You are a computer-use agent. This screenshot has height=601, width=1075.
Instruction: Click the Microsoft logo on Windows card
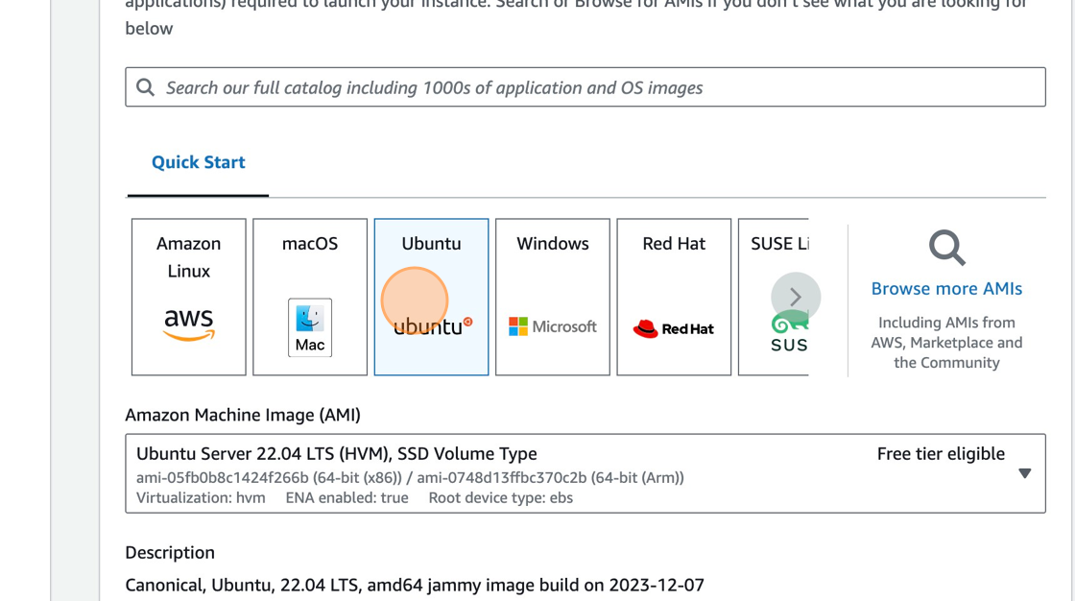coord(518,325)
